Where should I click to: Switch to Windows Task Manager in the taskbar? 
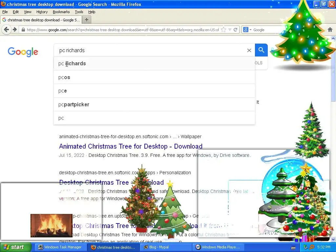(x=60, y=247)
